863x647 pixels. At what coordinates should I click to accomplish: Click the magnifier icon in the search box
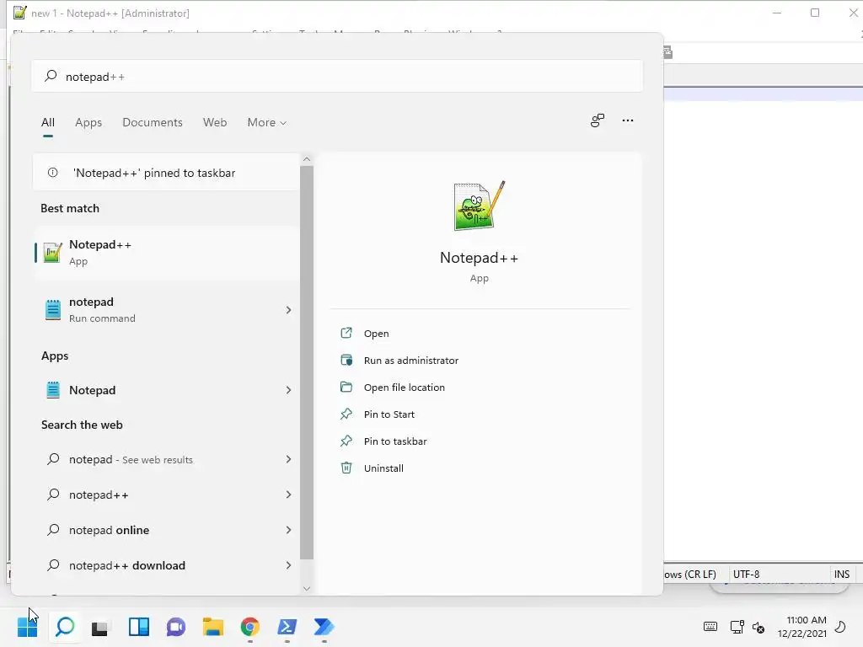click(51, 76)
